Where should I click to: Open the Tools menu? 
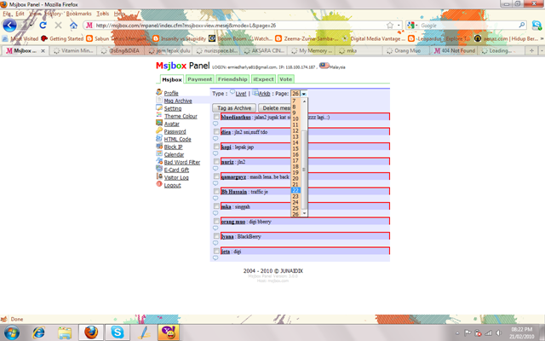(x=102, y=14)
